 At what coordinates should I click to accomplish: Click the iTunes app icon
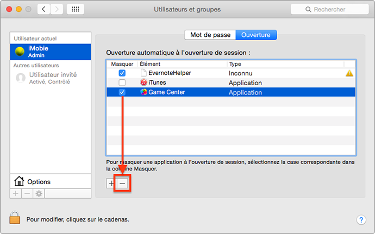(143, 83)
